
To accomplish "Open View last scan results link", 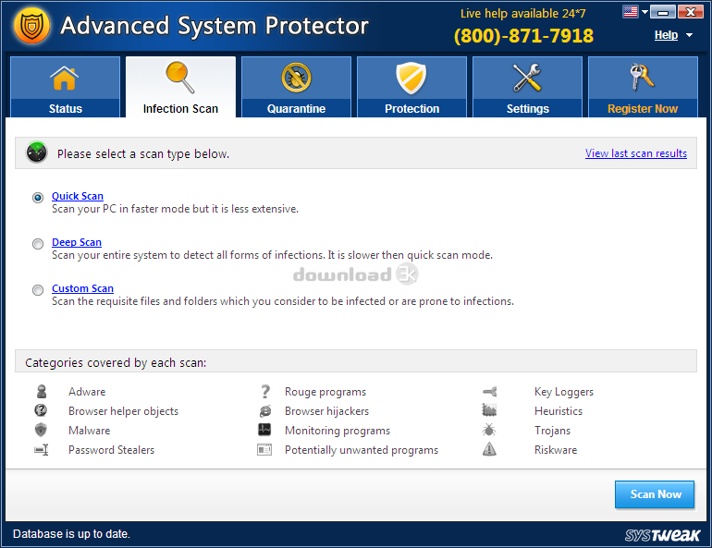I will (636, 153).
